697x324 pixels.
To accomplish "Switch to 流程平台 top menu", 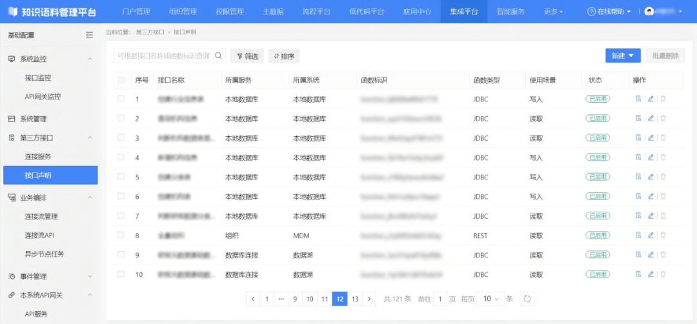I will pos(316,12).
